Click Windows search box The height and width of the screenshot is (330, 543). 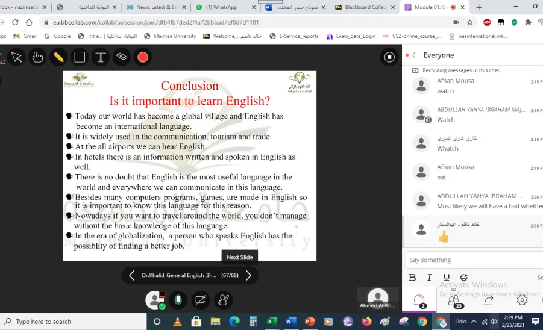click(x=74, y=322)
